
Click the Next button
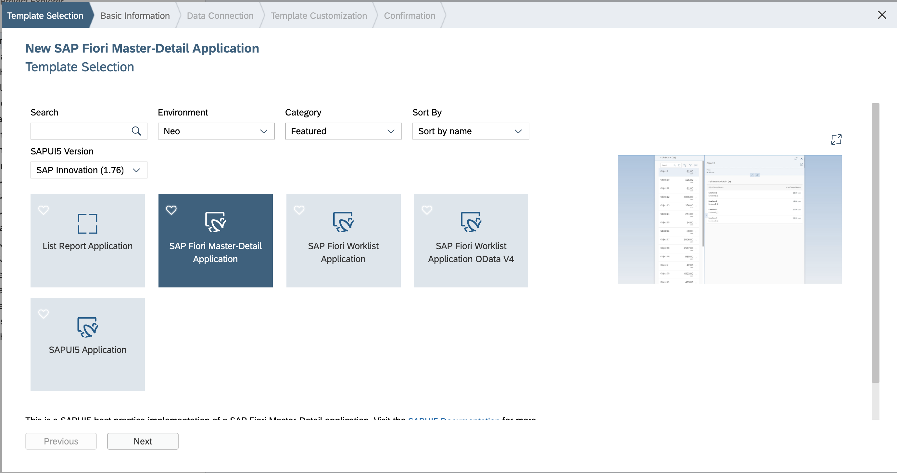pyautogui.click(x=143, y=441)
